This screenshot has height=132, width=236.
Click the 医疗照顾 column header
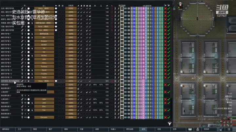point(122,6)
